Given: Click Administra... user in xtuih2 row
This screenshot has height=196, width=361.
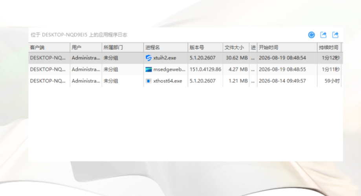Looking at the screenshot, I should pyautogui.click(x=86, y=58).
